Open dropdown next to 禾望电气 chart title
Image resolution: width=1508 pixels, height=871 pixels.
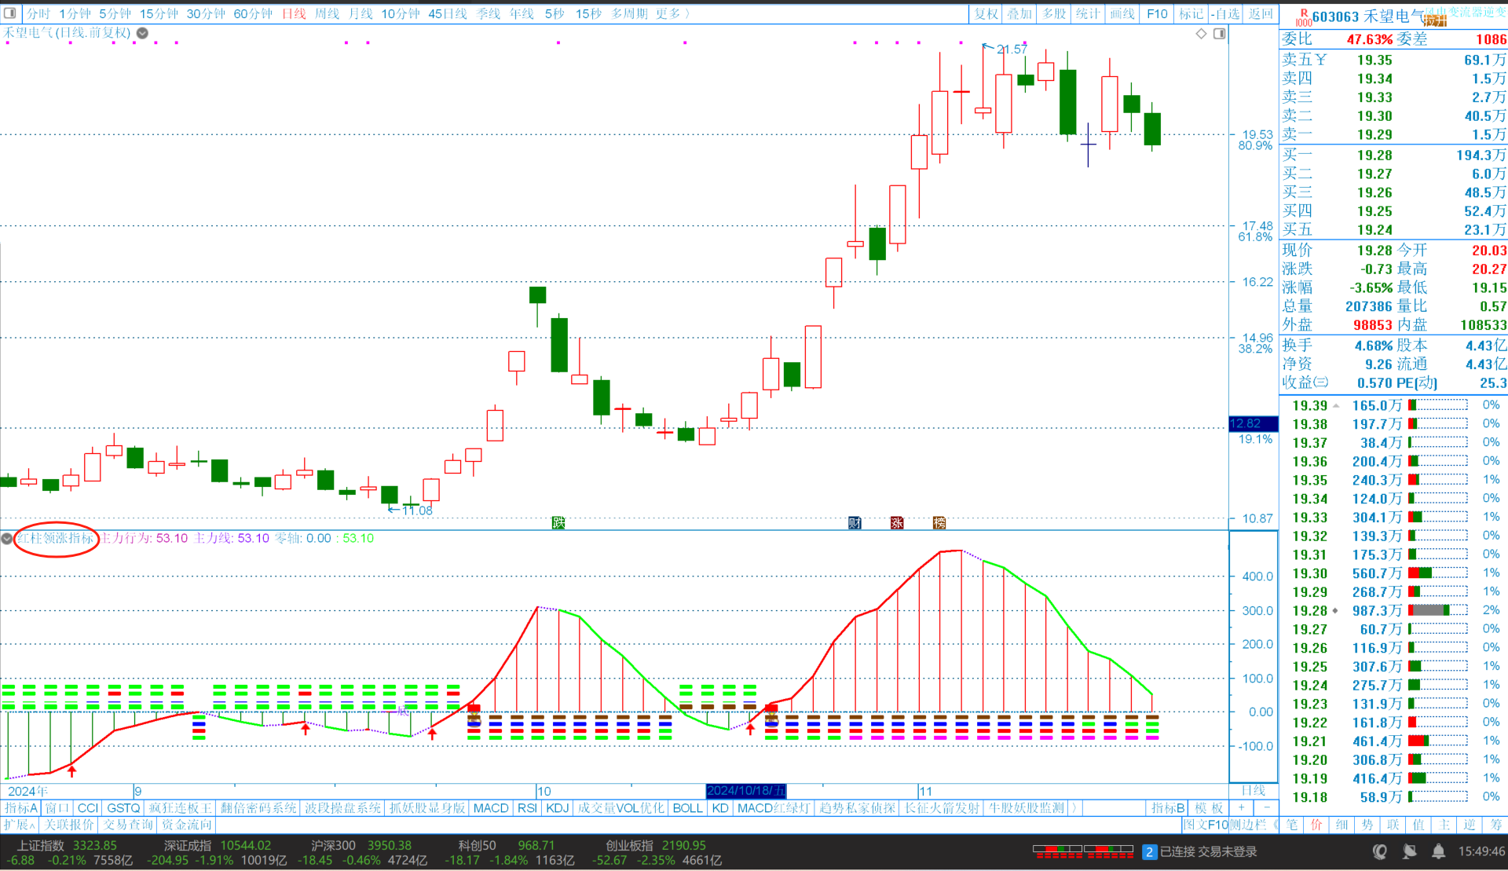click(142, 33)
